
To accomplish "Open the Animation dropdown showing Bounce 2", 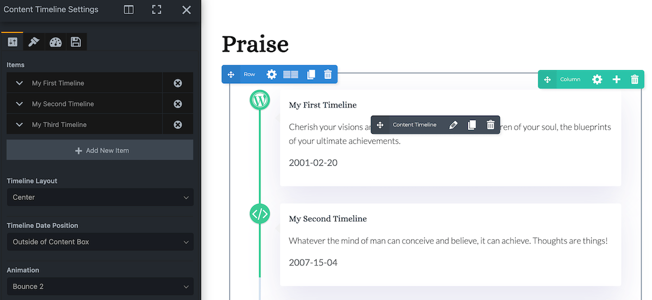I will 100,286.
